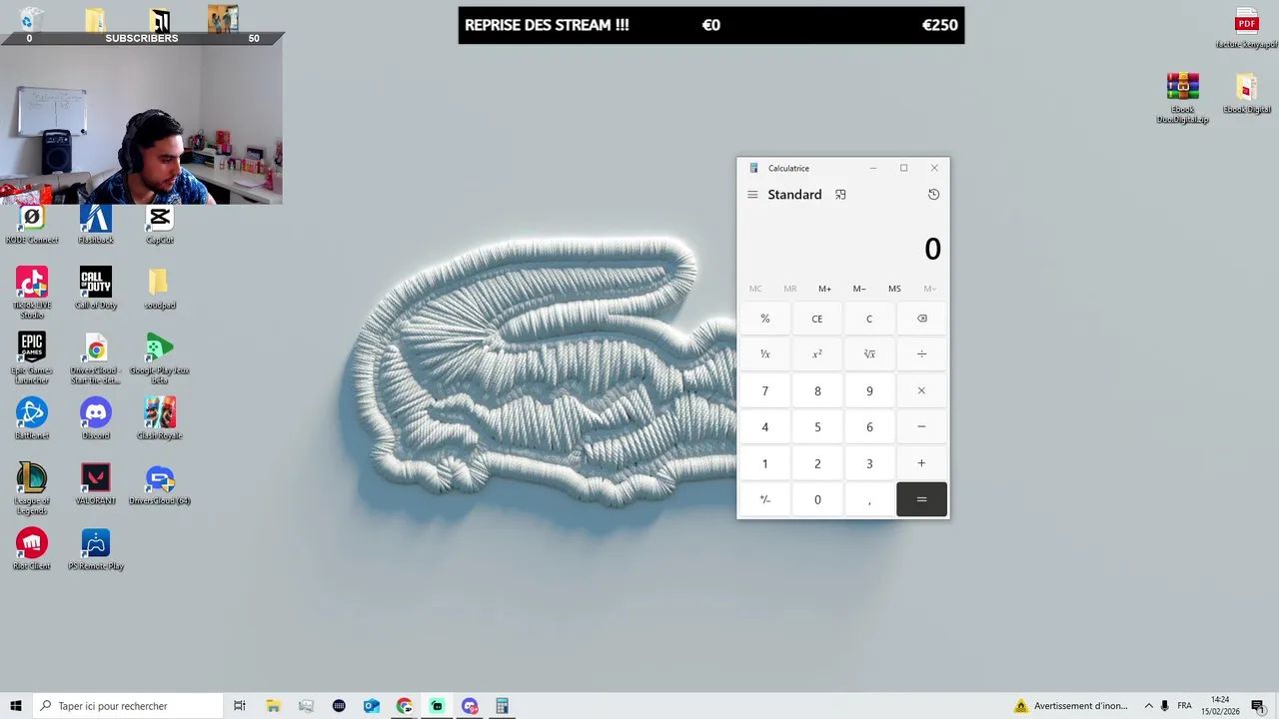Select the VALORANT desktop icon
Viewport: 1279px width, 719px height.
[96, 484]
